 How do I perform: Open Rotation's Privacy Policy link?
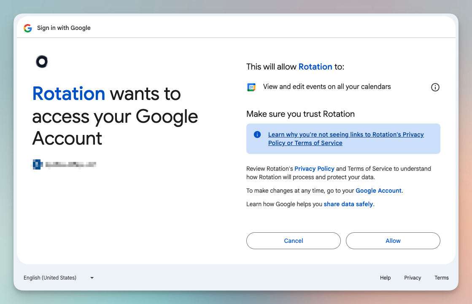[x=314, y=169]
